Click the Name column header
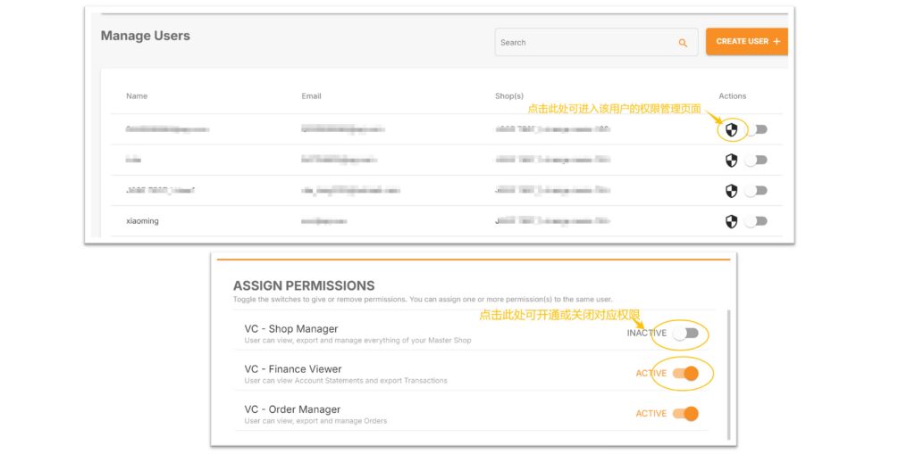 pos(137,96)
